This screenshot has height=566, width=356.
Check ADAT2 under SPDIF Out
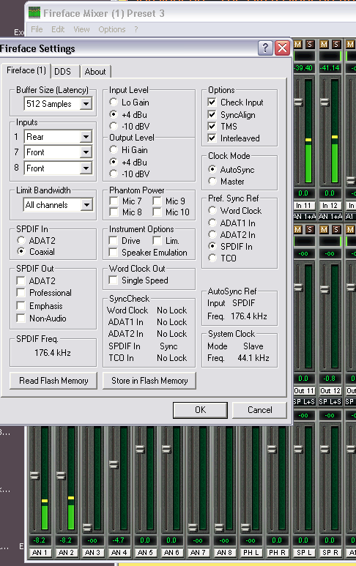coord(21,280)
